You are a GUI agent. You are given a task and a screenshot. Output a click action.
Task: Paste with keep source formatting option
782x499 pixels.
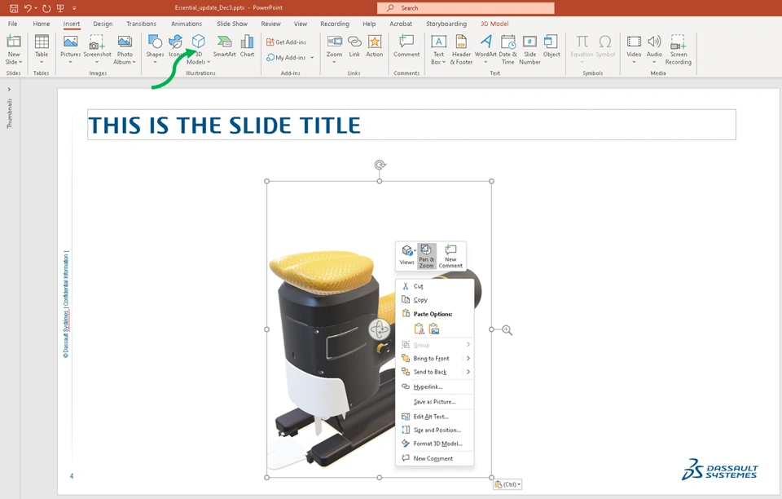point(419,329)
